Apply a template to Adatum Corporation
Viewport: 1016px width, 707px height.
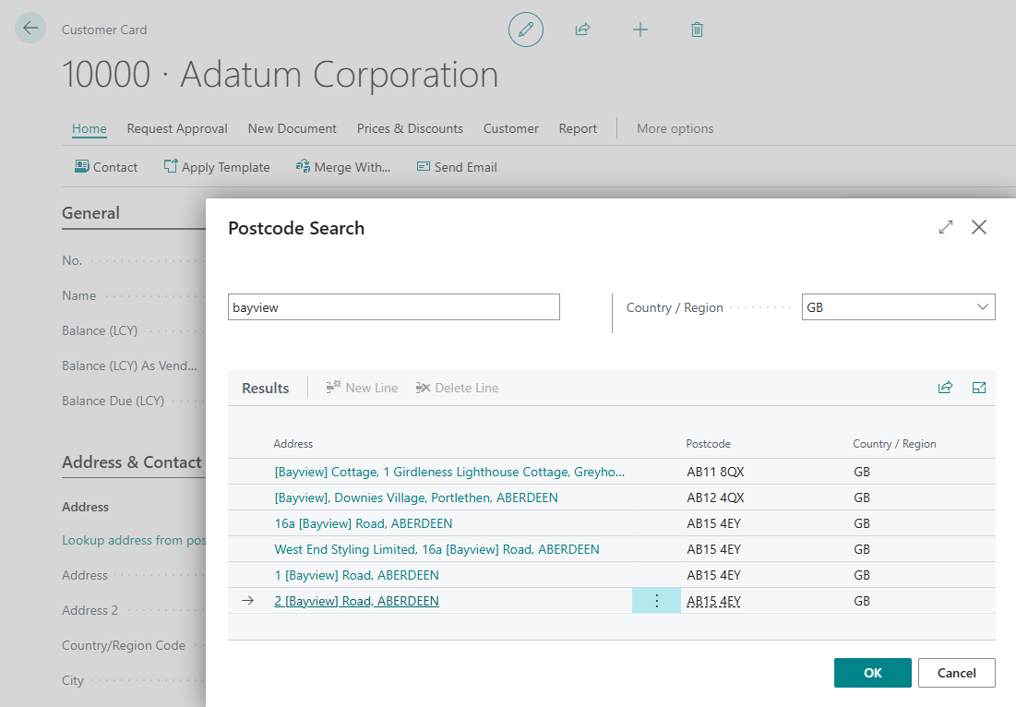click(x=217, y=167)
